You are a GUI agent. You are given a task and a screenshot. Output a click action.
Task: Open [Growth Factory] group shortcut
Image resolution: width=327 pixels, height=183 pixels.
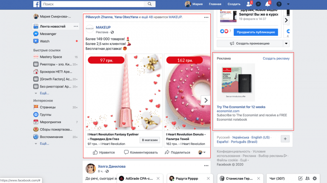(x=56, y=79)
